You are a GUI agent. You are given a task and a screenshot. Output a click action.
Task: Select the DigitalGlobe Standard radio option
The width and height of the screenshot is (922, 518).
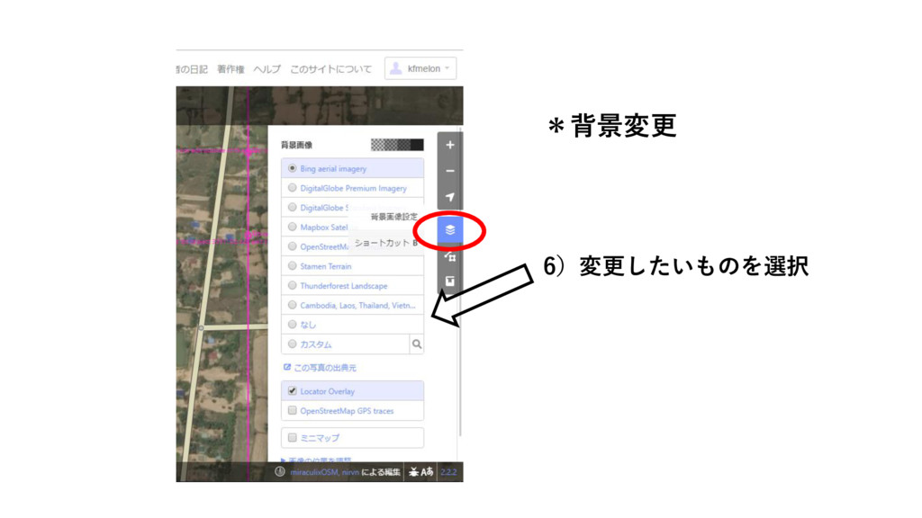(x=293, y=208)
